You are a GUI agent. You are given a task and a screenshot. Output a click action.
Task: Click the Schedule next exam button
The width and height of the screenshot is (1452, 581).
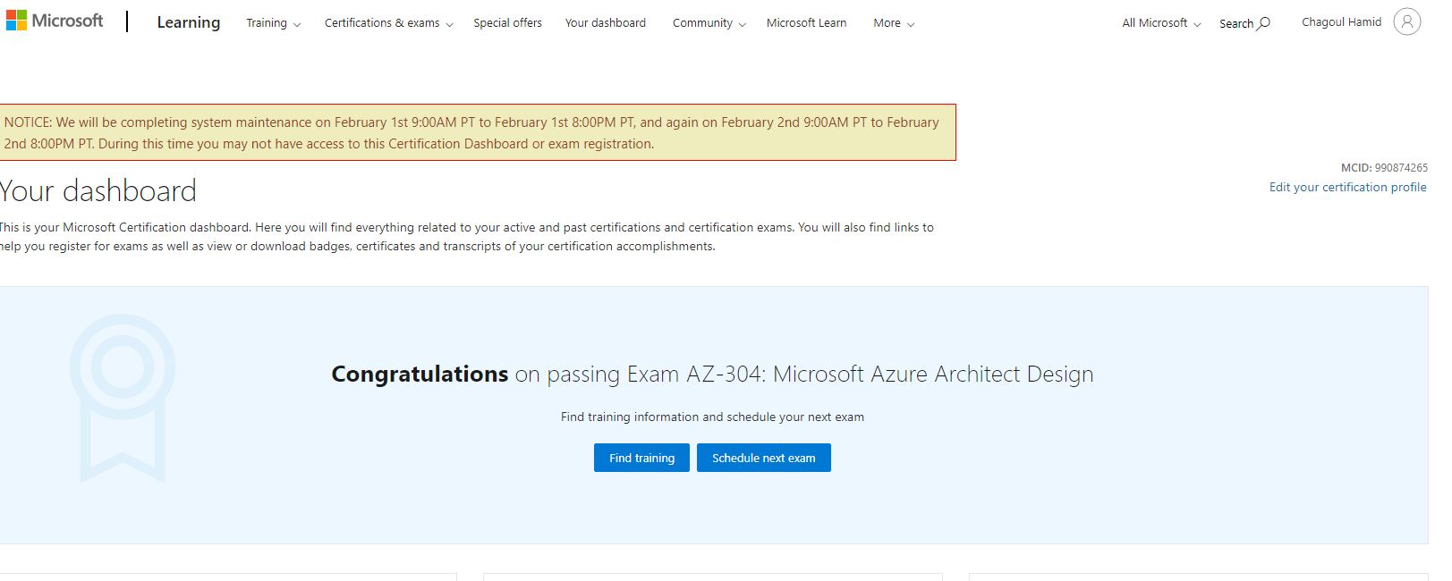click(x=764, y=458)
